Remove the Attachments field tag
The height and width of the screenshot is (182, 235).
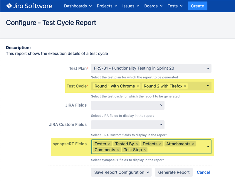tap(193, 144)
